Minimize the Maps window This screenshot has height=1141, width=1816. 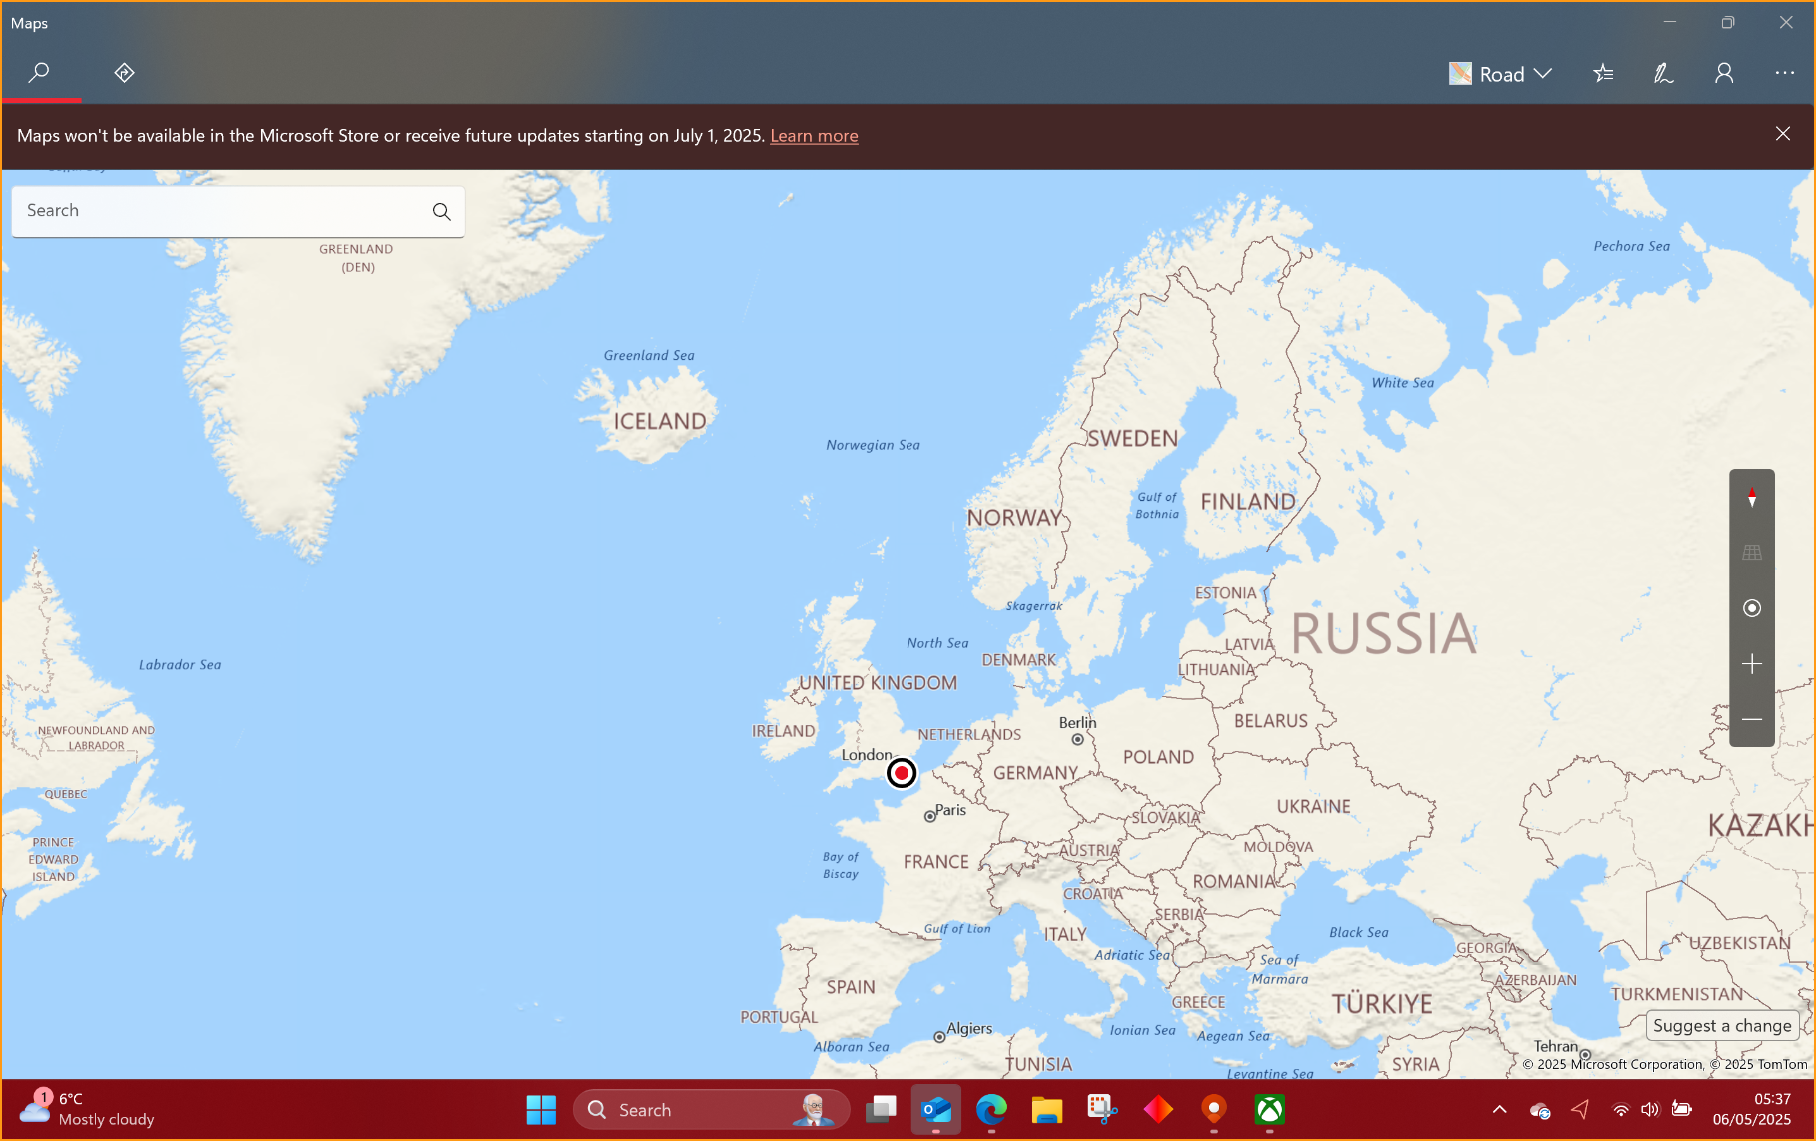[1670, 22]
